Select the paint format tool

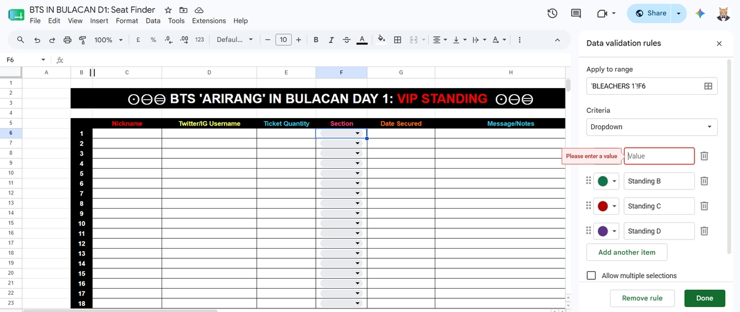coord(82,39)
